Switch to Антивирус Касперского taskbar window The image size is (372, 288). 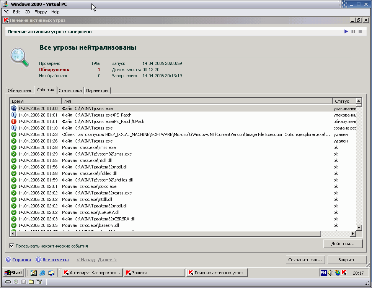coord(93,273)
